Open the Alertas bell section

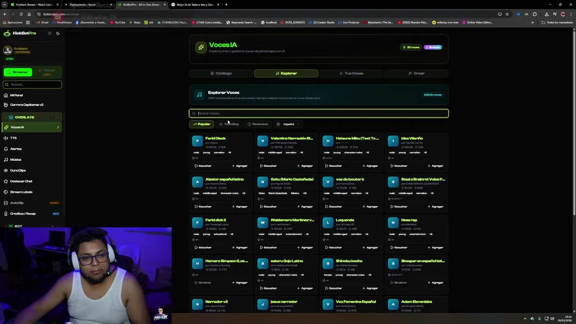[31, 149]
